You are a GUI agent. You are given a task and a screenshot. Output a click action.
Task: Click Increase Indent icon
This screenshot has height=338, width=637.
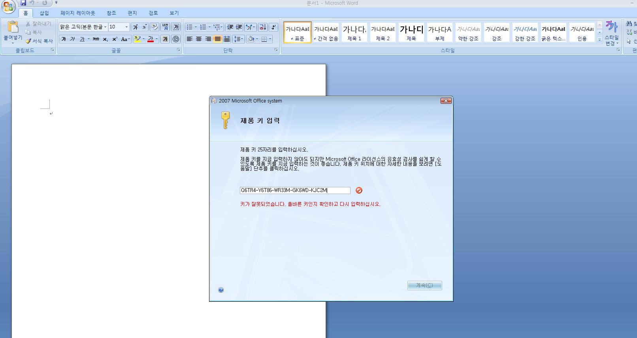point(239,27)
